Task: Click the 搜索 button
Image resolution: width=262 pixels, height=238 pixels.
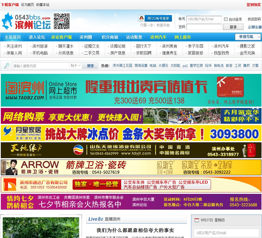Action: pos(90,66)
